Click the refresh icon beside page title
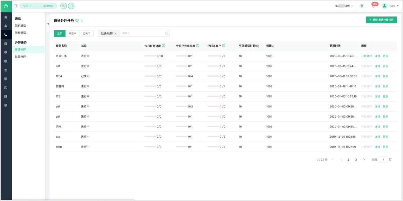The height and width of the screenshot is (201, 403). (82, 21)
